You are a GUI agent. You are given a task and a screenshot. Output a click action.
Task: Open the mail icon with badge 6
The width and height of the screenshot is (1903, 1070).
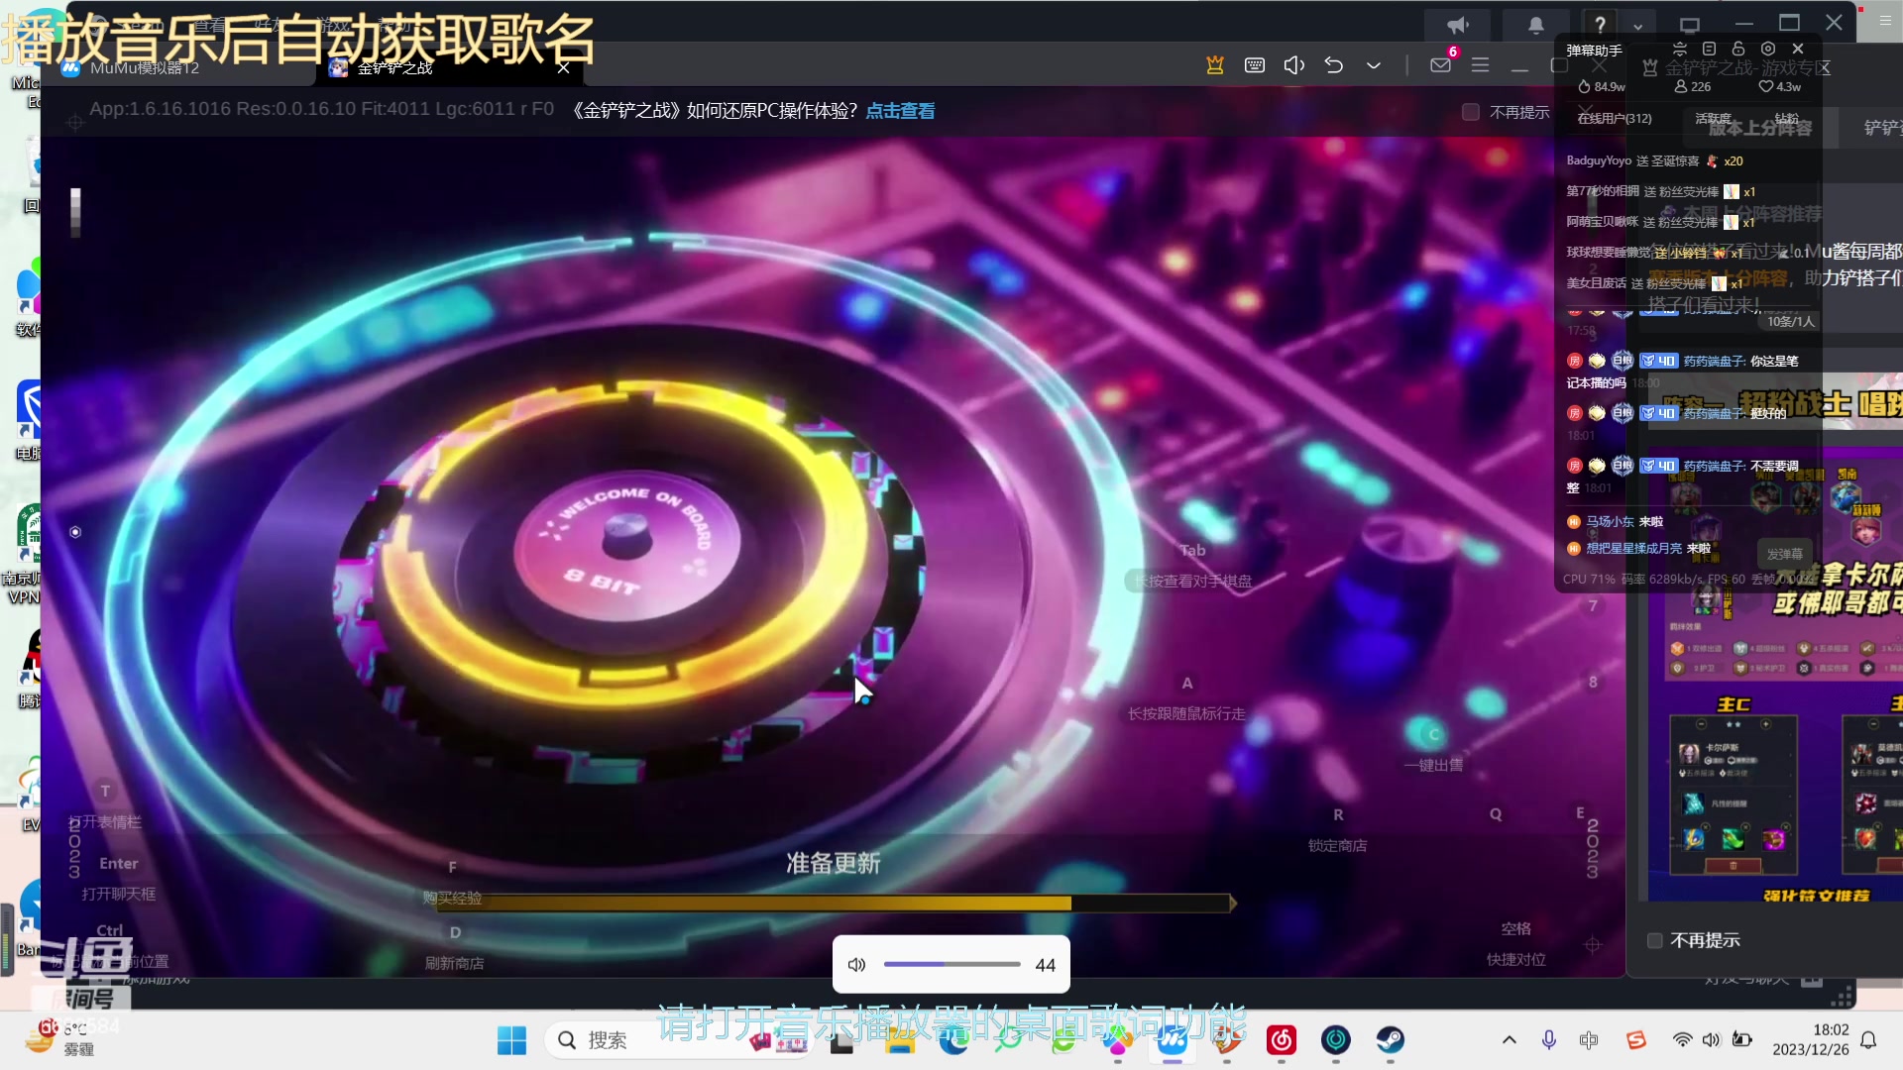(x=1442, y=63)
